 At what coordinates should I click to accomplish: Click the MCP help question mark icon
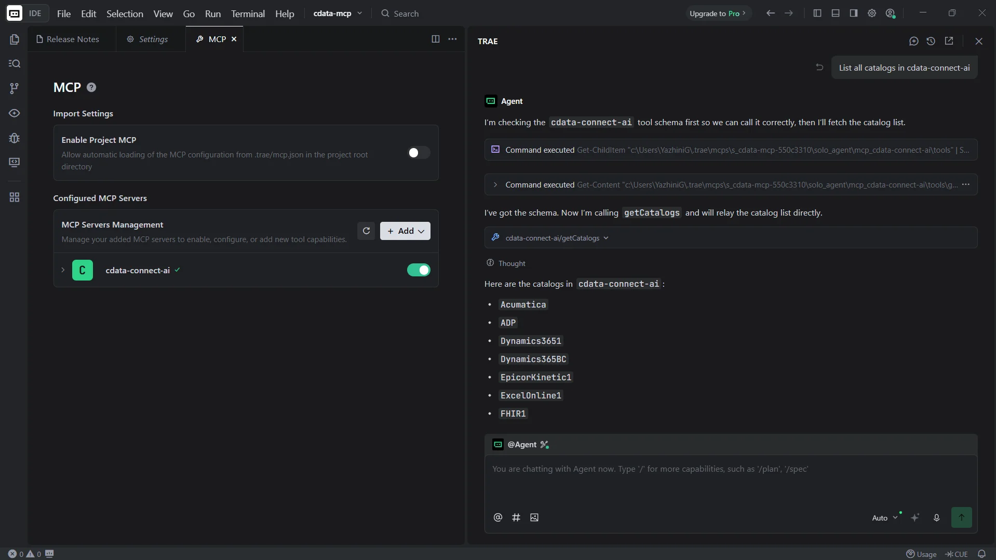[91, 87]
